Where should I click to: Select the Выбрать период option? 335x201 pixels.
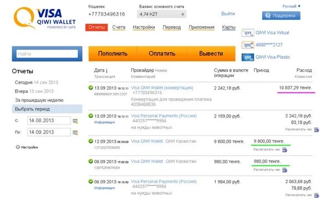tap(47, 109)
